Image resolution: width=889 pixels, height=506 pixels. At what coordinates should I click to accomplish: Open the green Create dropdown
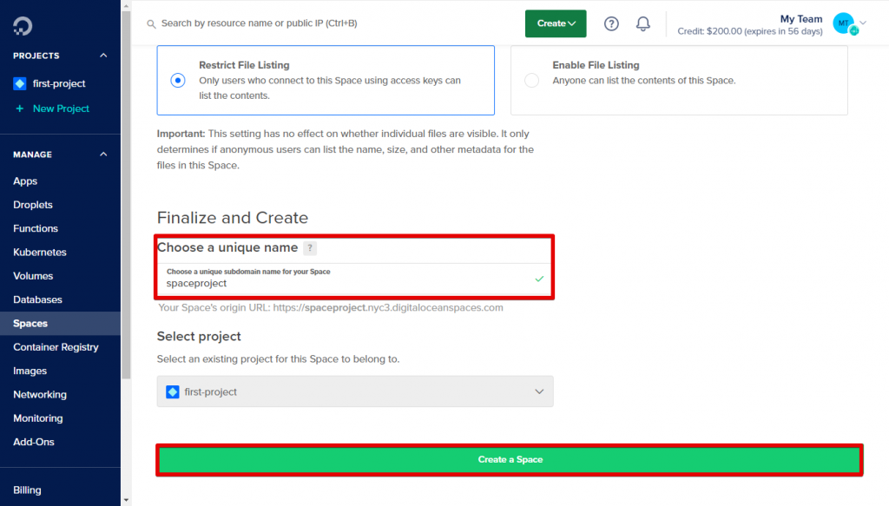tap(555, 23)
